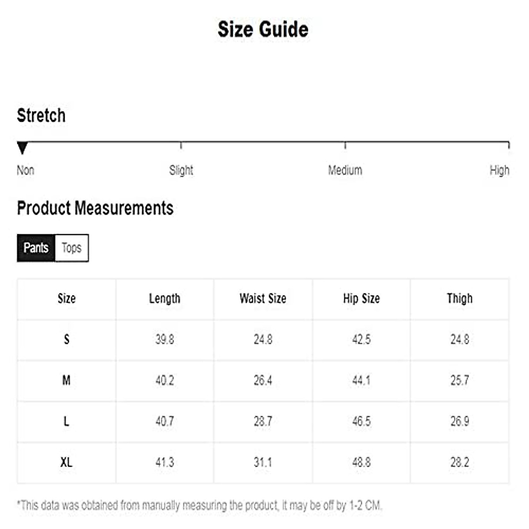Click the Slight tick on stretch scale
This screenshot has height=529, width=529.
(x=181, y=145)
